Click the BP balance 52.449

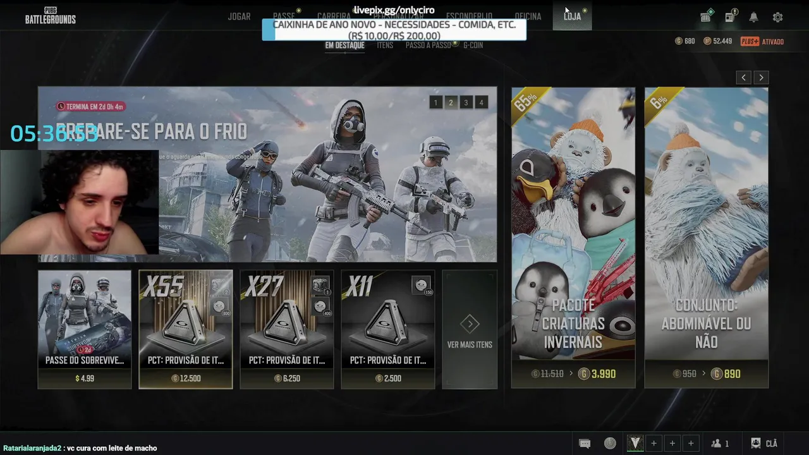coord(717,41)
